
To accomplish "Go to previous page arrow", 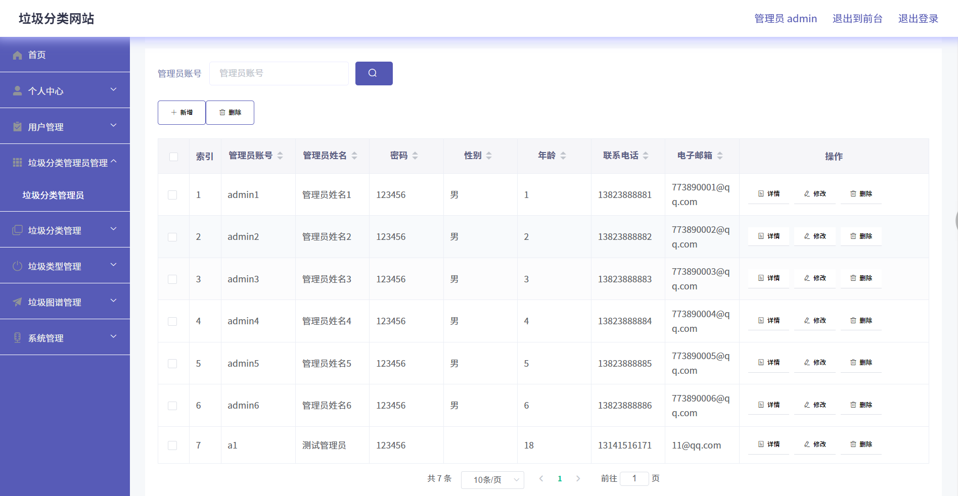I will point(541,478).
